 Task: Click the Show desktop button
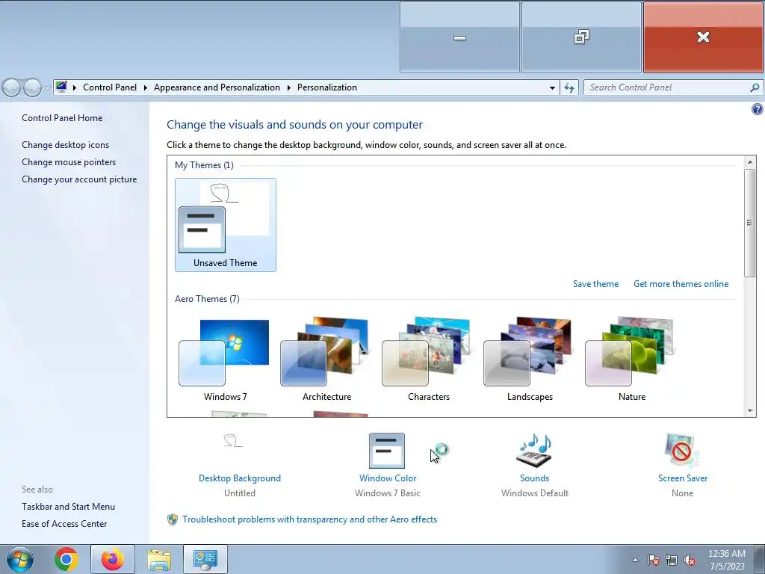point(759,559)
